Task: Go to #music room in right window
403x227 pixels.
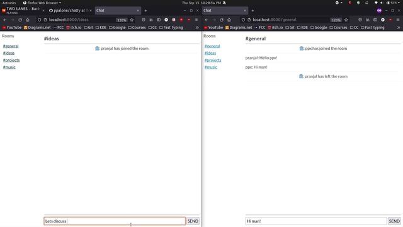Action: point(211,67)
